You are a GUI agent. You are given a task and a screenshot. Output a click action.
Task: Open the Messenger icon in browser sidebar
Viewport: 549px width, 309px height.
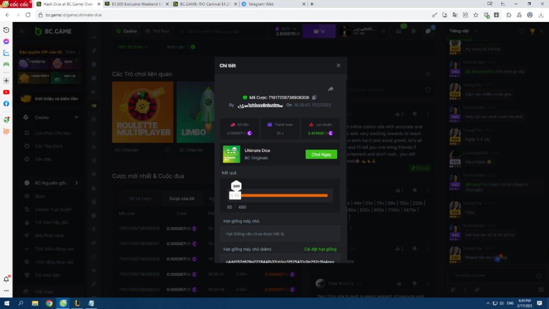point(6,41)
